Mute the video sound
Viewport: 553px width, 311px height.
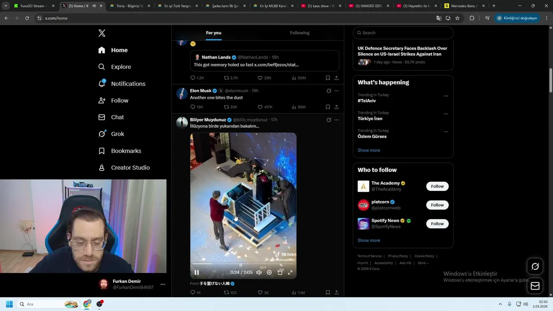tap(259, 273)
